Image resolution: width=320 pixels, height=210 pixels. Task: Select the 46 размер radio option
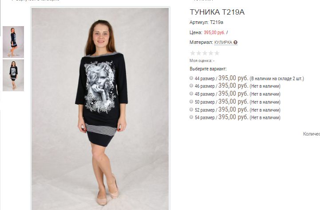coord(191,86)
